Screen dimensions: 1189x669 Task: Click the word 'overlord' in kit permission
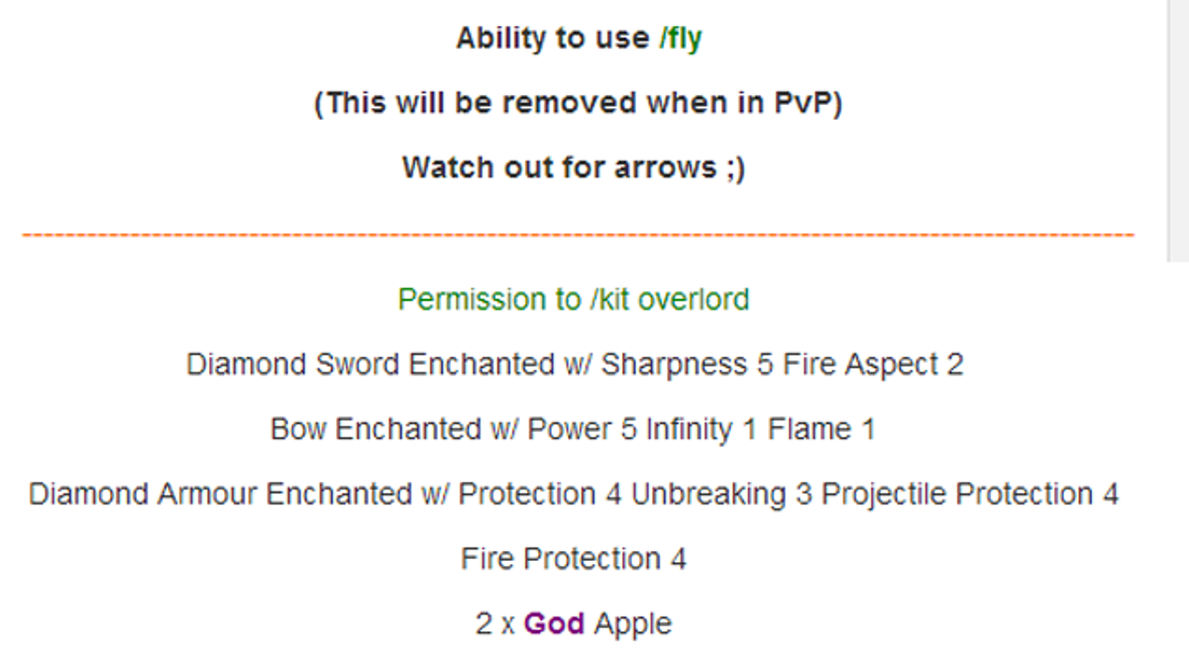(694, 298)
